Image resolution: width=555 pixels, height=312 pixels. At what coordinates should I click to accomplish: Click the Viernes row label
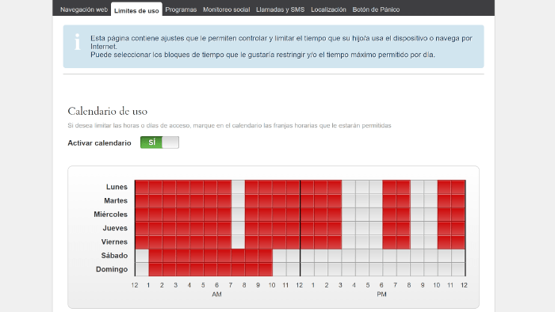(114, 242)
